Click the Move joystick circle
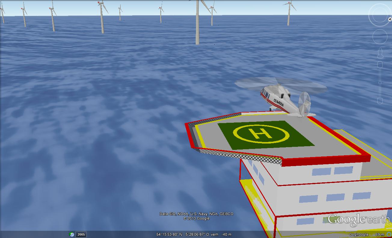The height and width of the screenshot is (238, 392). click(x=380, y=37)
